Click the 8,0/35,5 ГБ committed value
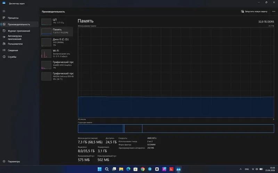The height and width of the screenshot is (173, 278). [x=86, y=151]
